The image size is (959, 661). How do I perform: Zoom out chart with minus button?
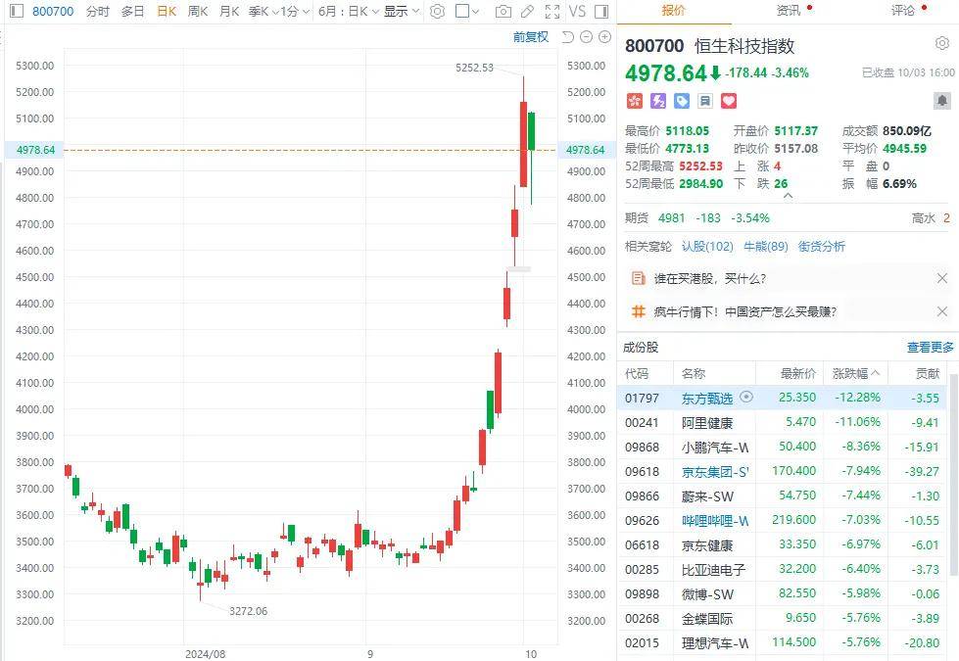587,37
